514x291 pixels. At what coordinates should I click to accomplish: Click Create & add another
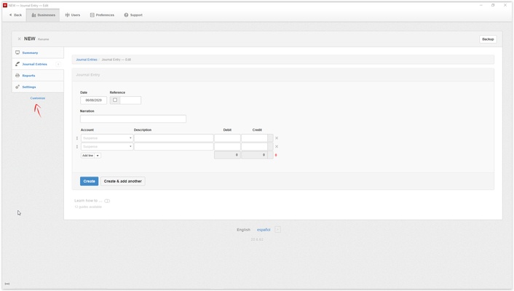click(122, 181)
